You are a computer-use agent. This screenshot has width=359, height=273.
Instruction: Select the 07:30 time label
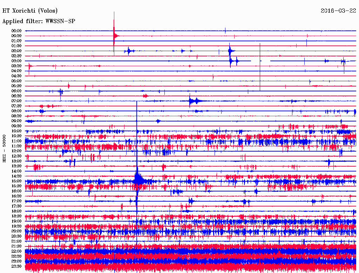pyautogui.click(x=16, y=106)
